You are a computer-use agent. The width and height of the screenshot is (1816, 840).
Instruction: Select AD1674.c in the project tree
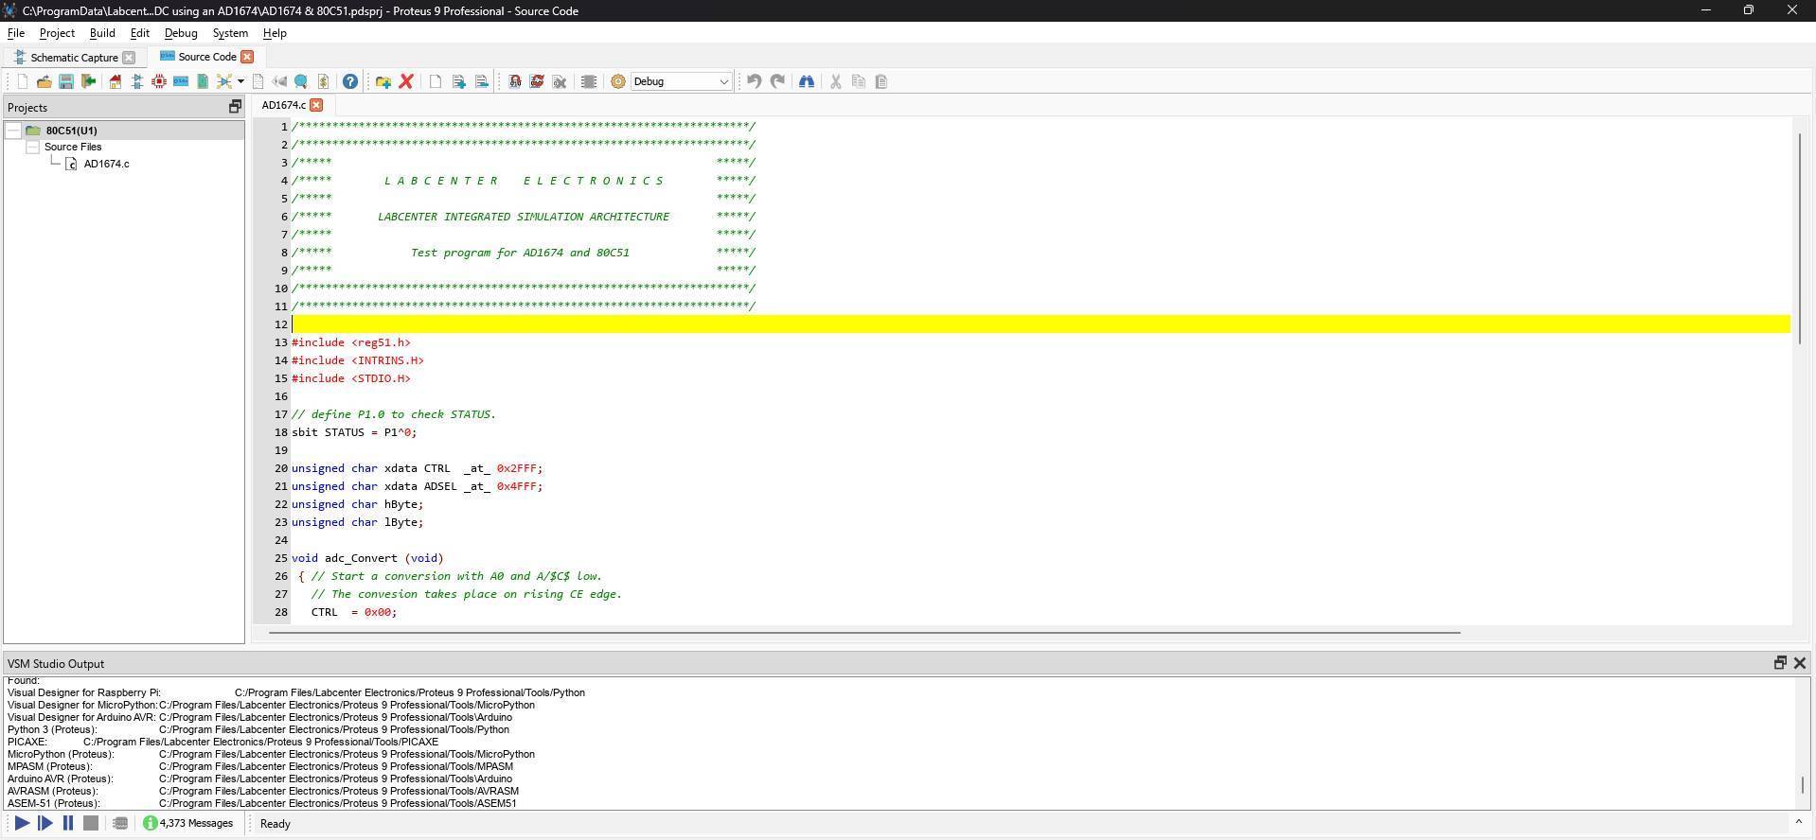pos(106,164)
